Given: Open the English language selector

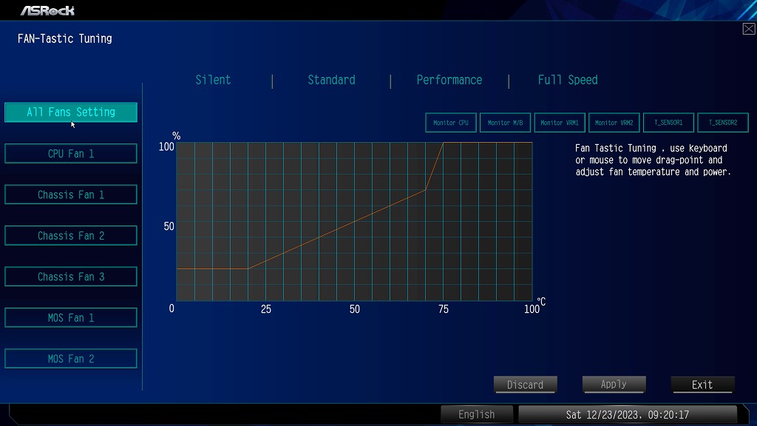Looking at the screenshot, I should [x=477, y=414].
